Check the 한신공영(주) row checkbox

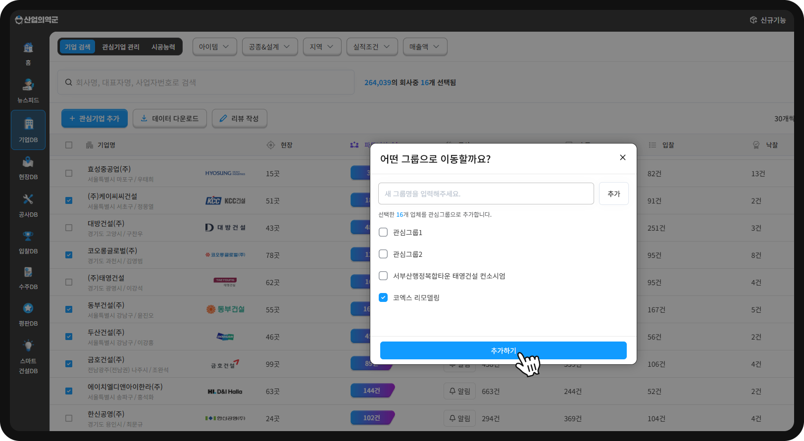click(69, 418)
